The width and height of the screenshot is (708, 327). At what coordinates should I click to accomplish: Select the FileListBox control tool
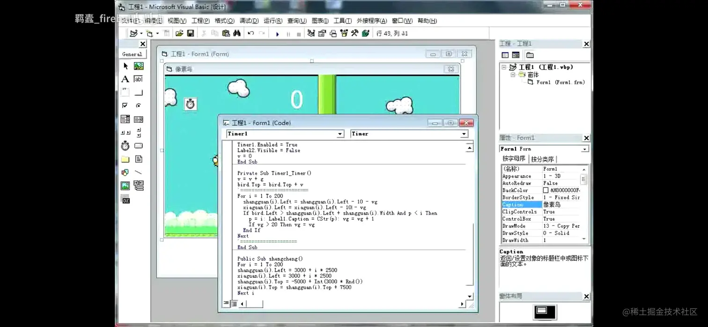139,159
